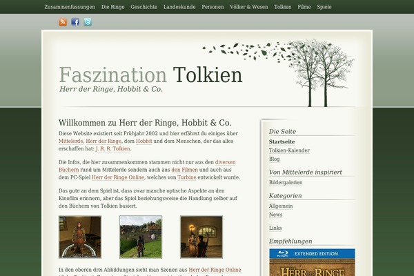The width and height of the screenshot is (414, 276).
Task: Open the J. R. R. Tolkien link
Action: point(112,149)
